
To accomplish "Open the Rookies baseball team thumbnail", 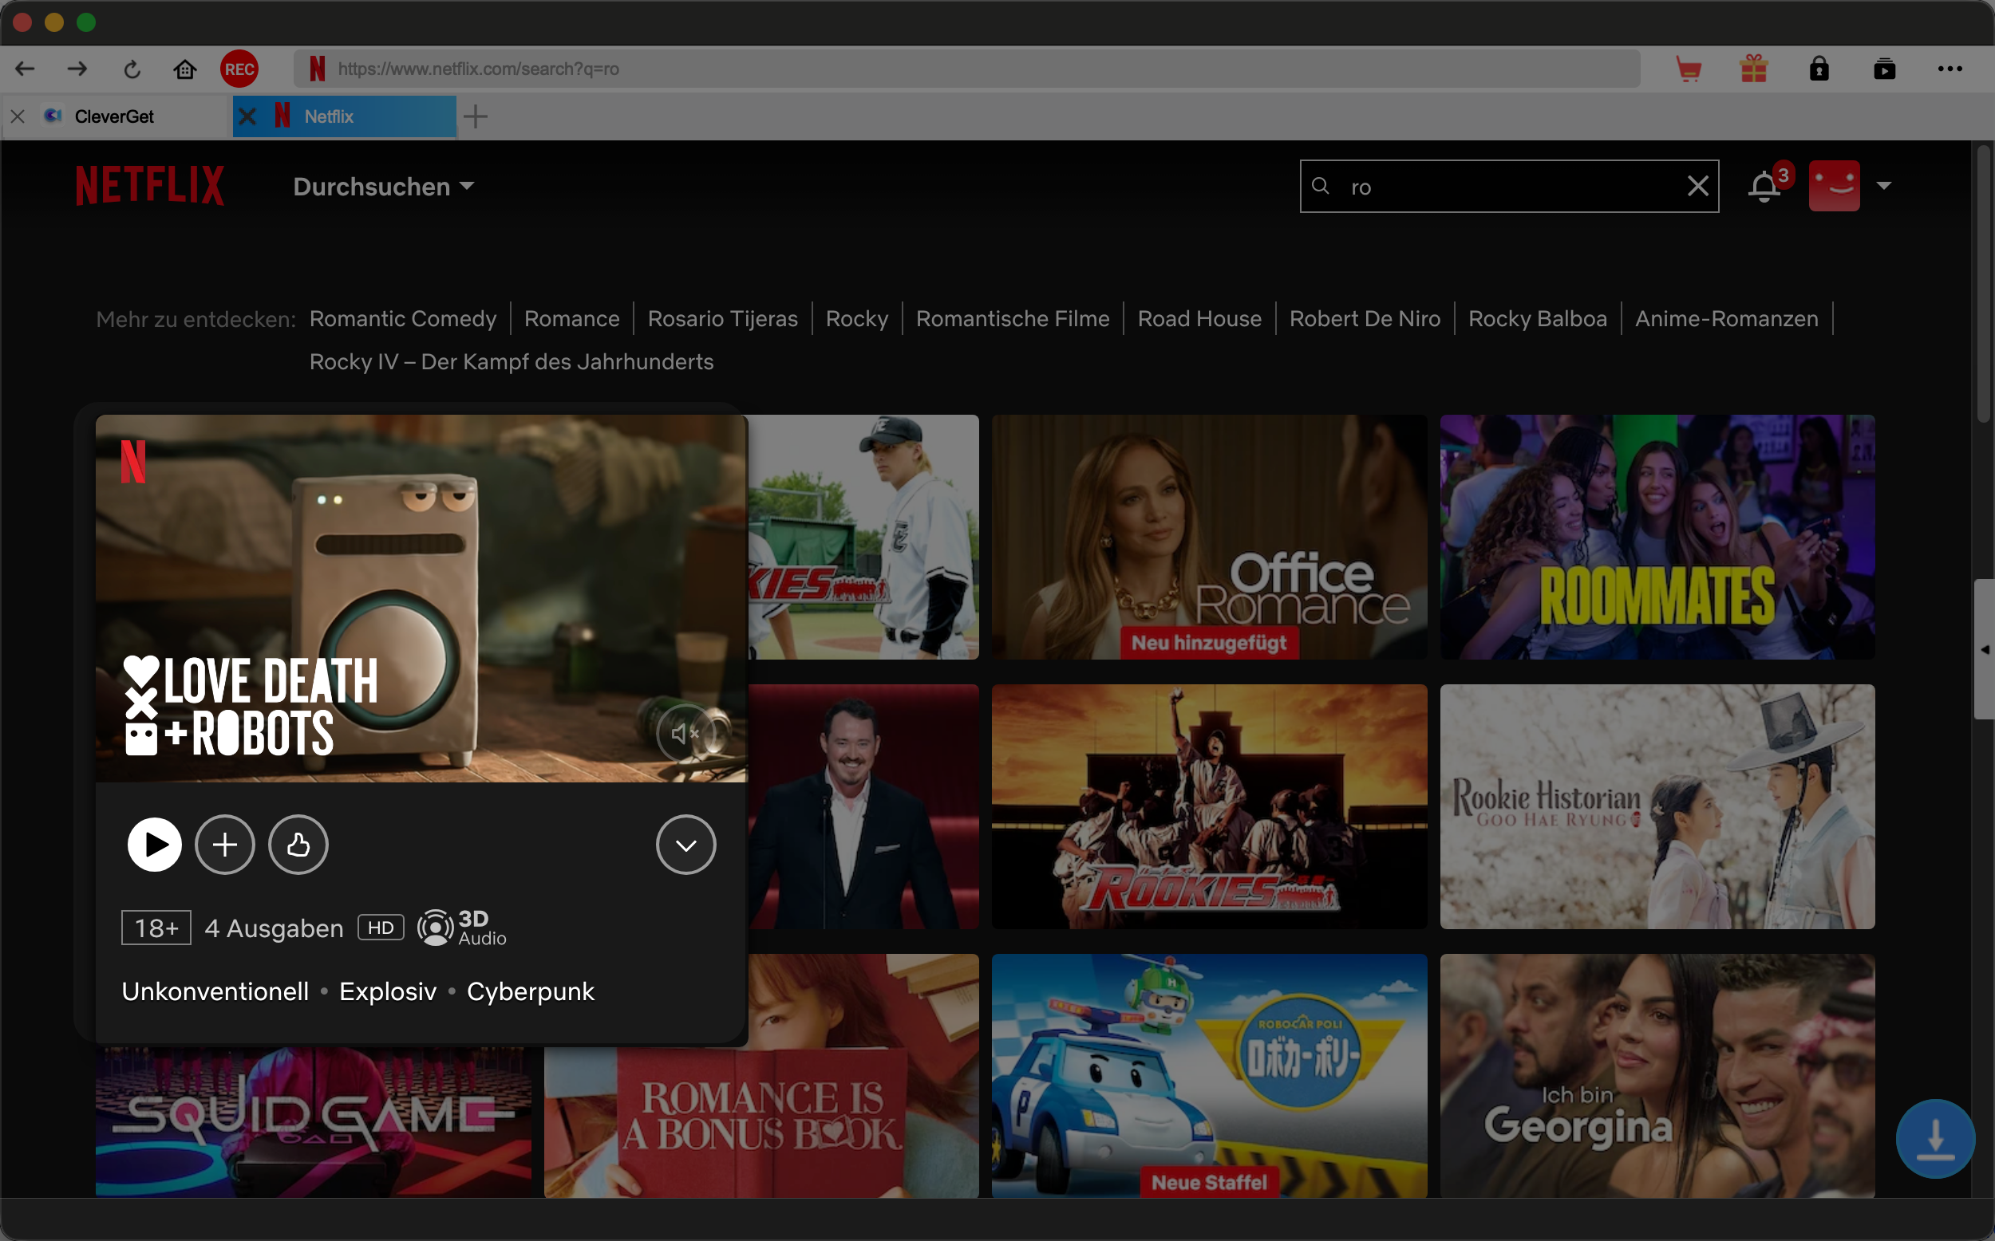I will coord(1208,807).
